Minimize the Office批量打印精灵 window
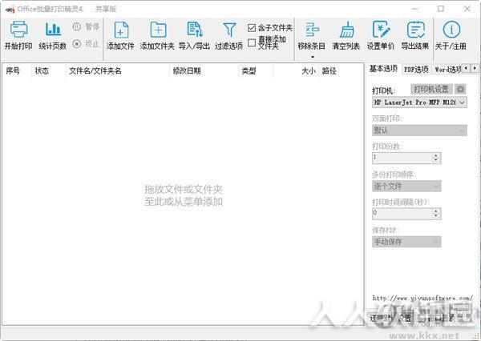Viewport: 481px width, 341px height. [x=415, y=9]
